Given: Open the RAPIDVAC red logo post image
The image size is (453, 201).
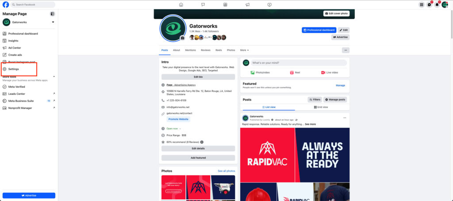Looking at the screenshot, I should click(267, 155).
